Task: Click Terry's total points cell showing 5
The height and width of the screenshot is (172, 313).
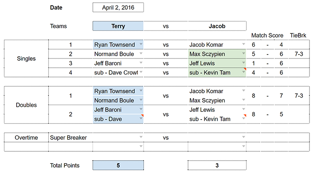Action: coord(118,165)
